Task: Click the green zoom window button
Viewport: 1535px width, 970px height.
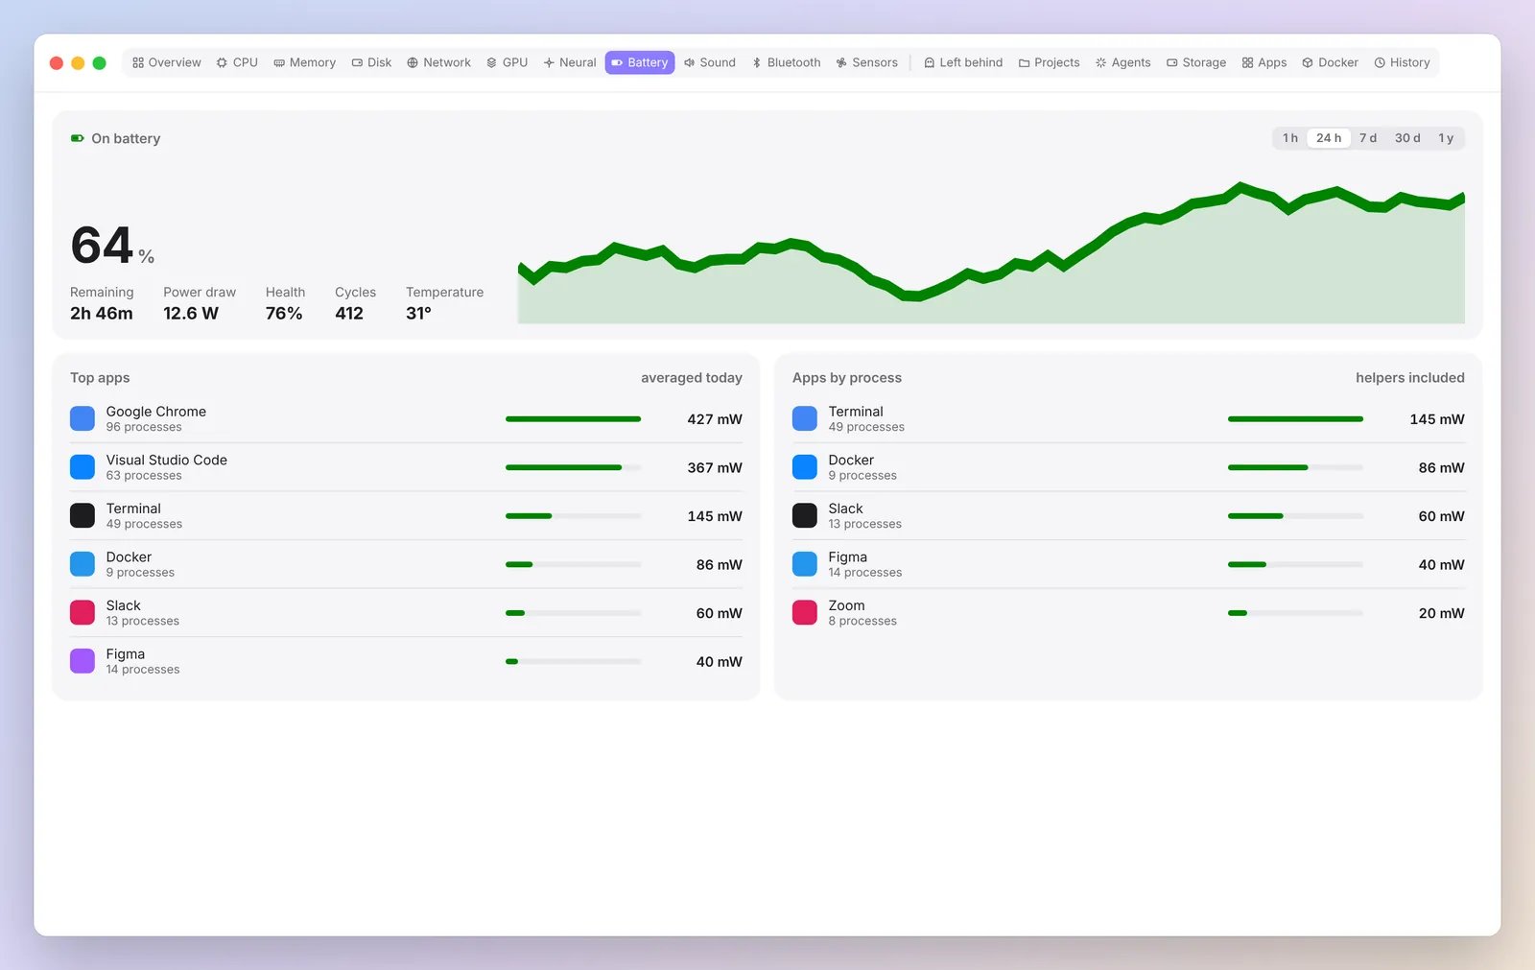Action: (99, 63)
